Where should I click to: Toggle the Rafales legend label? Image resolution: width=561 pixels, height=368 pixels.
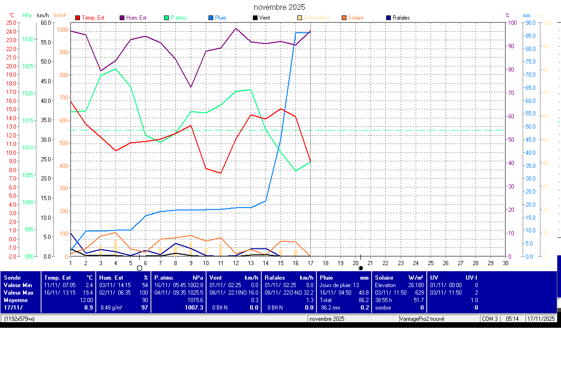pyautogui.click(x=401, y=18)
